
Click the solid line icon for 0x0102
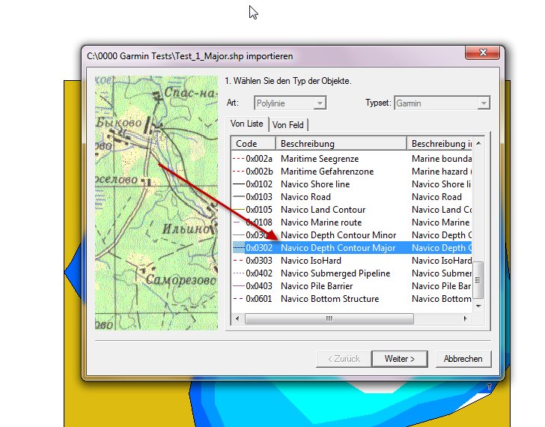(239, 184)
